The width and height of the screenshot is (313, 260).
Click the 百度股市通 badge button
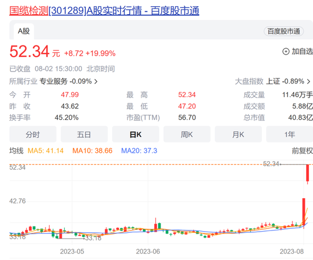(283, 31)
